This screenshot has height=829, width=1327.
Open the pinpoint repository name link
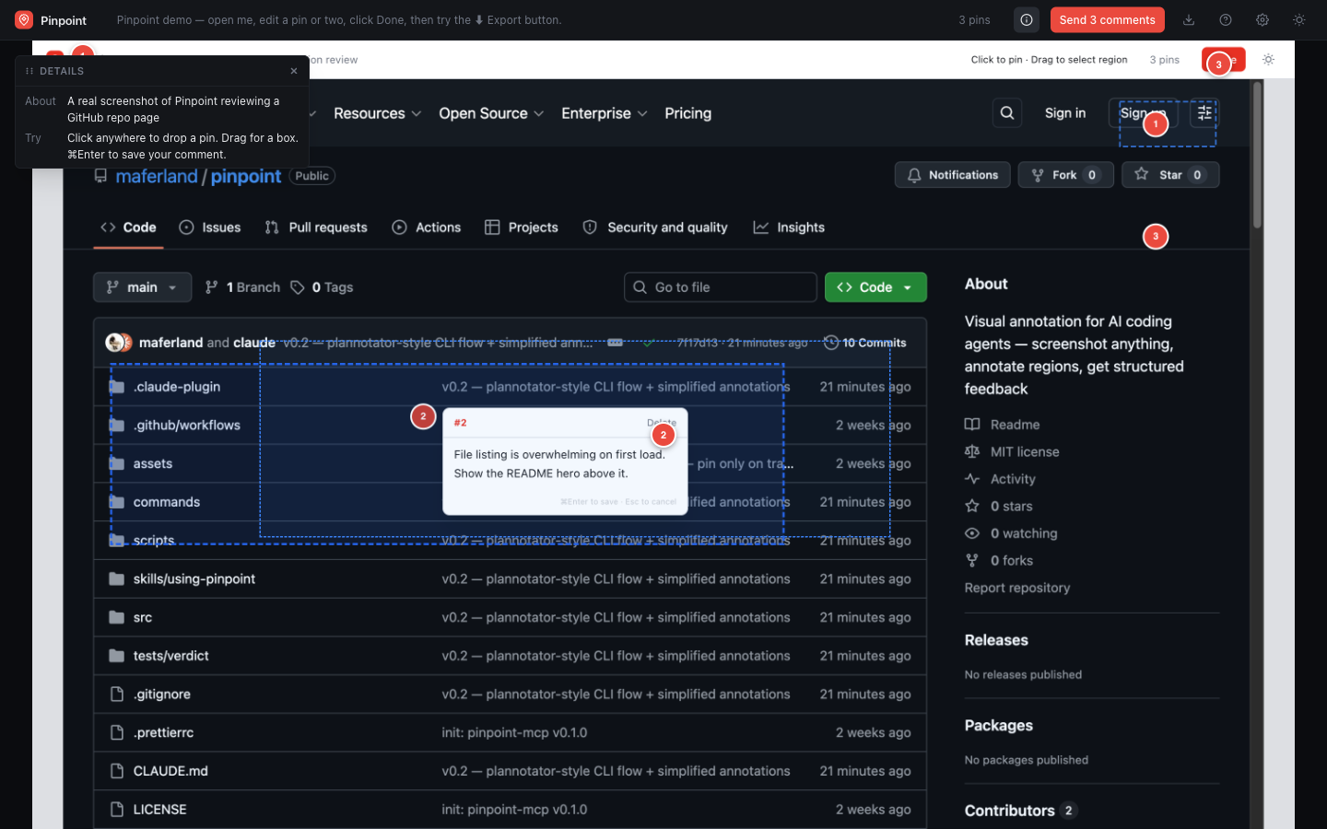coord(246,176)
